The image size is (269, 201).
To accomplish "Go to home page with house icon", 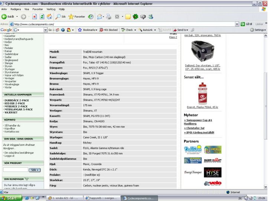I will point(49,17).
